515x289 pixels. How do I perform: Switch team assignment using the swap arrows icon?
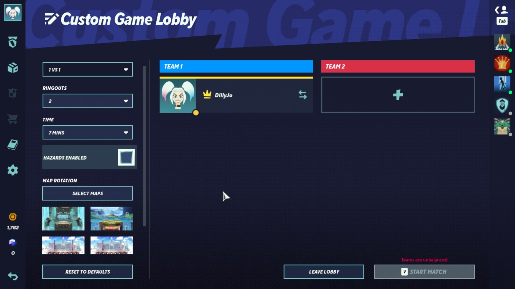click(x=302, y=94)
